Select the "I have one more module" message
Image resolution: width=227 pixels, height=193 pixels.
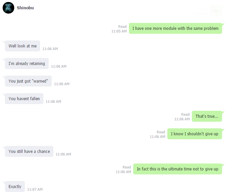[175, 29]
